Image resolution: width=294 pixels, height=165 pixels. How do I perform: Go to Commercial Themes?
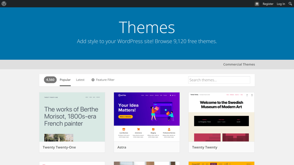239,65
